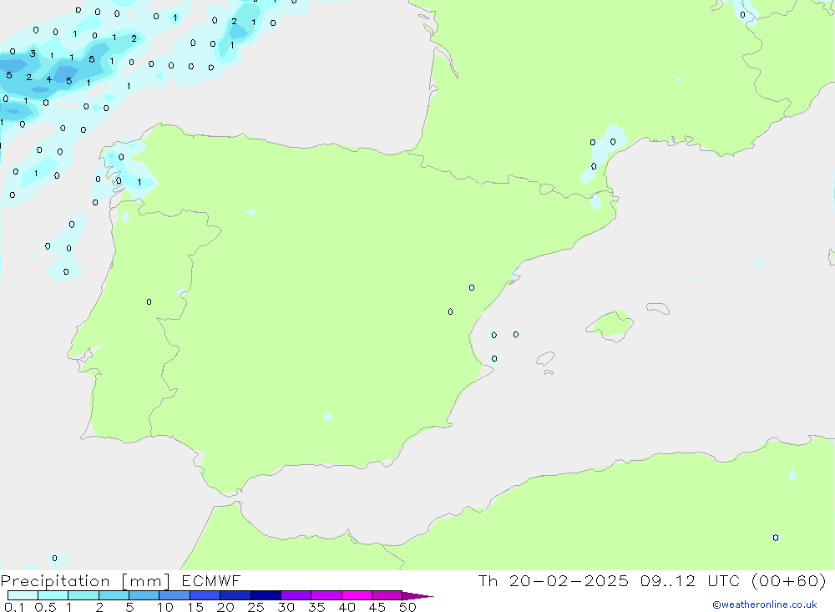Screen dimensions: 835x612
Task: Click the '25' legend scale label
Action: coord(256,607)
